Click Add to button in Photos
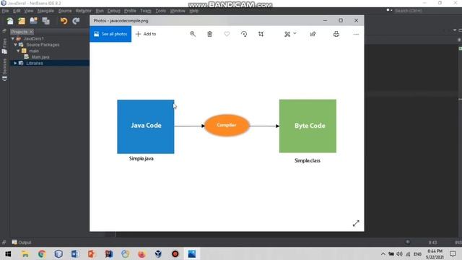Image resolution: width=462 pixels, height=260 pixels. point(146,34)
